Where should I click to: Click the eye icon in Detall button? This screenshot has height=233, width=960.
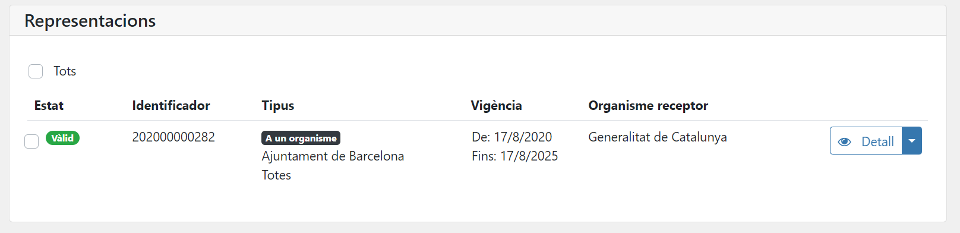844,141
